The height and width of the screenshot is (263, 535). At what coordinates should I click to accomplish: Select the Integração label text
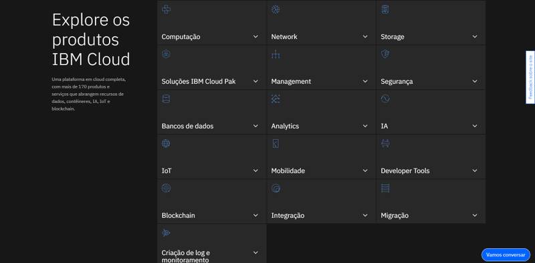288,216
